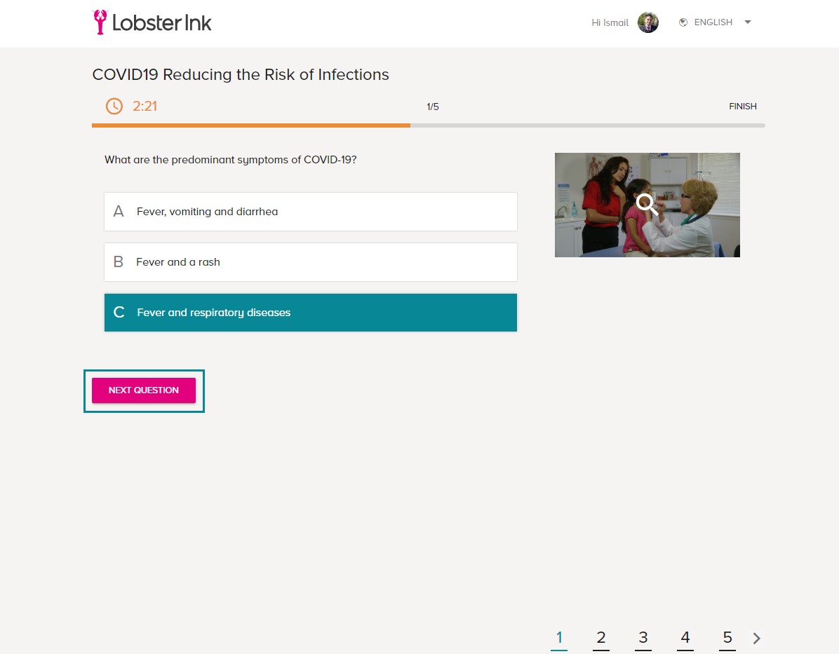Click the COVID19 Reducing the Risk title

(x=241, y=74)
